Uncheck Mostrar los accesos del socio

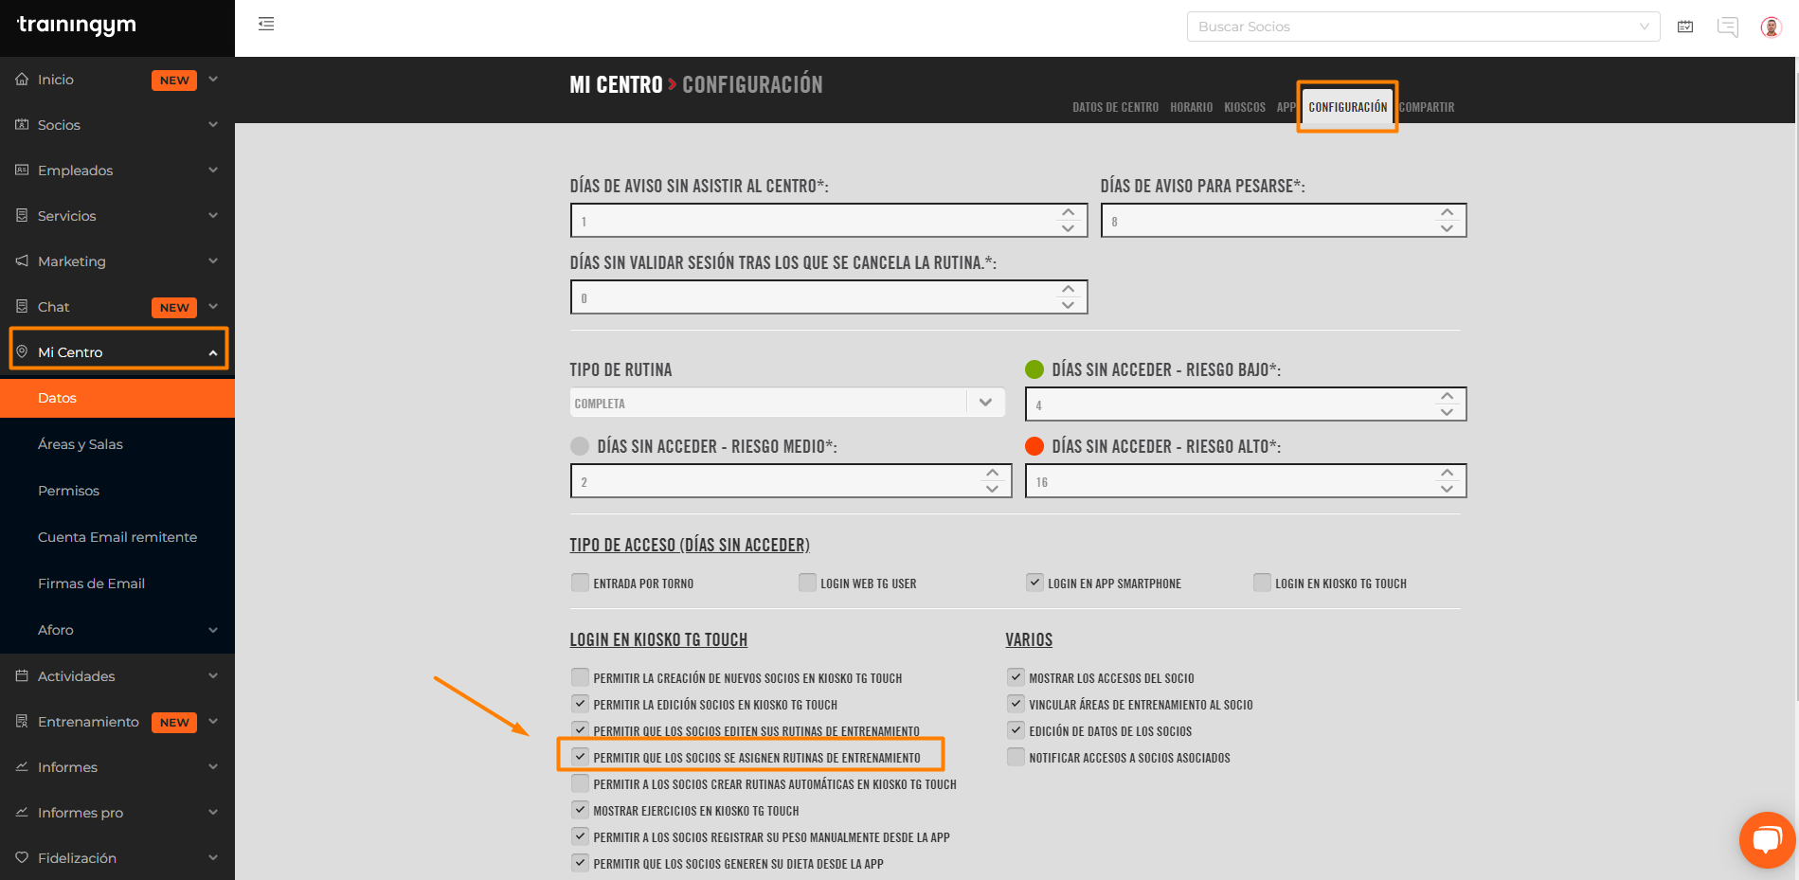[x=1016, y=677]
